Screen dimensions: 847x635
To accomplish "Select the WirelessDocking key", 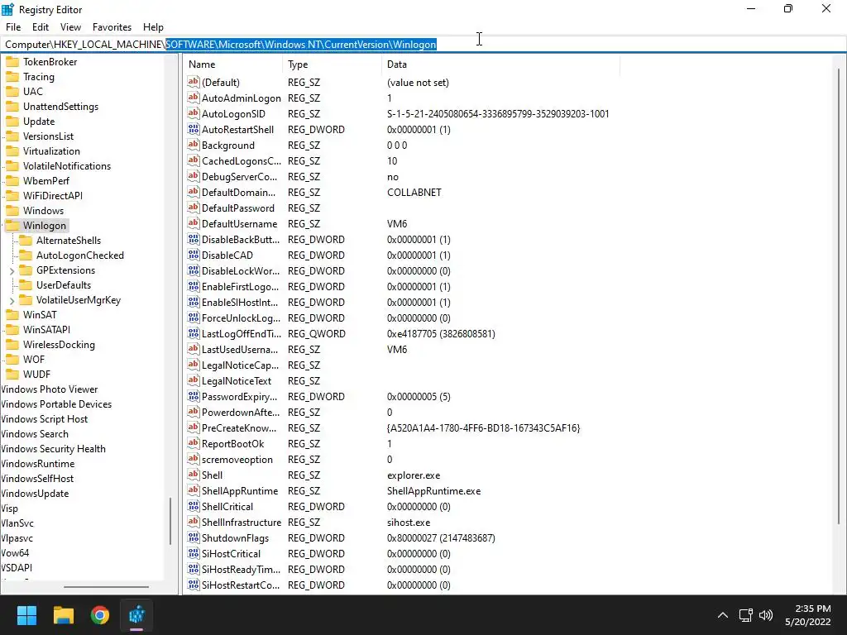I will tap(59, 345).
